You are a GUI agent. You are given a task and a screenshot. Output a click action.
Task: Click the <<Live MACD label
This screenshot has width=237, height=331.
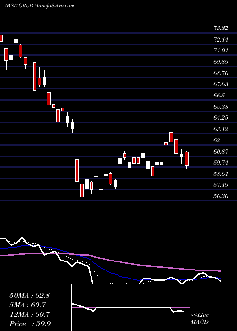pos(200,319)
